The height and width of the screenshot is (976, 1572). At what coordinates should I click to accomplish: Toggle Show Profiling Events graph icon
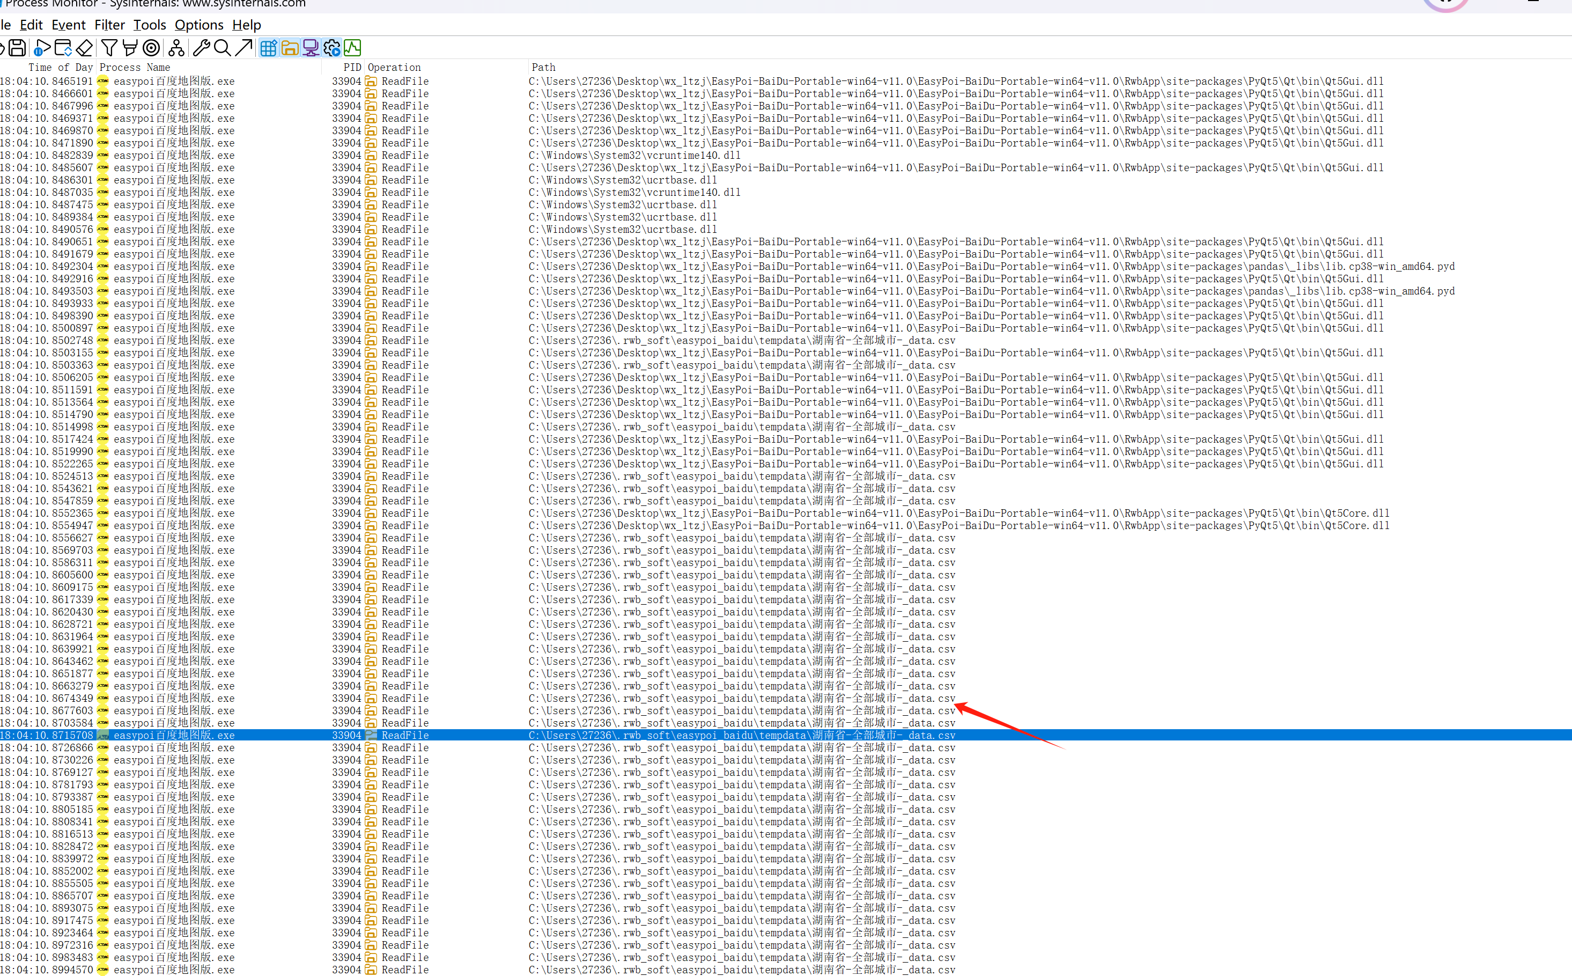(352, 48)
